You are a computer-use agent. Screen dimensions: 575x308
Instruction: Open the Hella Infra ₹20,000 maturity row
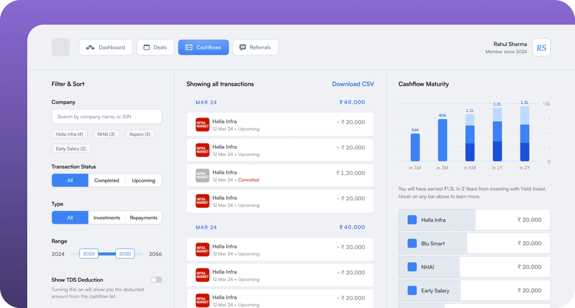coord(474,220)
